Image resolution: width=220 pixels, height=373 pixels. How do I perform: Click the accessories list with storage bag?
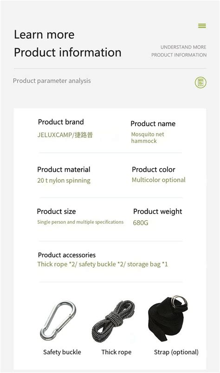coord(103,264)
